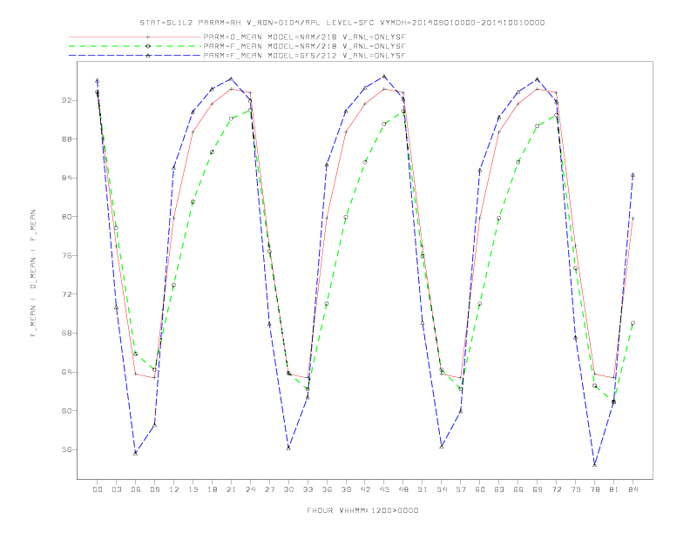690x533 pixels.
Task: Click the blue dashed line sample in legend
Action: tap(135, 56)
